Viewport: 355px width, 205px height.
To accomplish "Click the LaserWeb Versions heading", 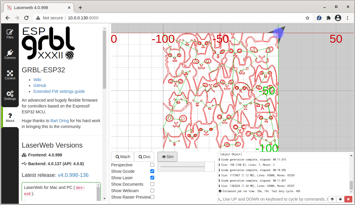I will (x=52, y=145).
